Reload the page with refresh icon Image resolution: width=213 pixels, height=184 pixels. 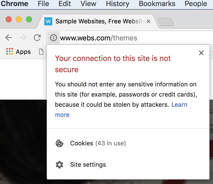pos(37,38)
